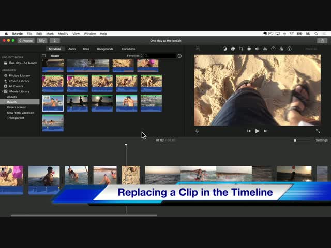Collapse the iMovie Library tree
The width and height of the screenshot is (331, 248).
tap(3, 91)
